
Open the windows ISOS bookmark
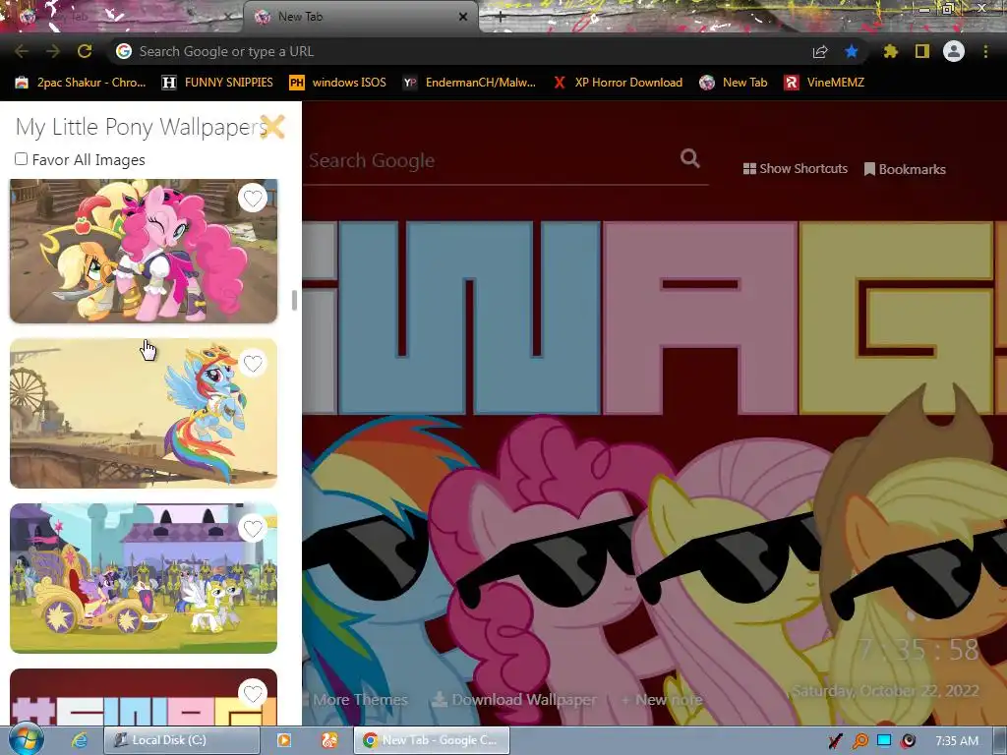[338, 83]
